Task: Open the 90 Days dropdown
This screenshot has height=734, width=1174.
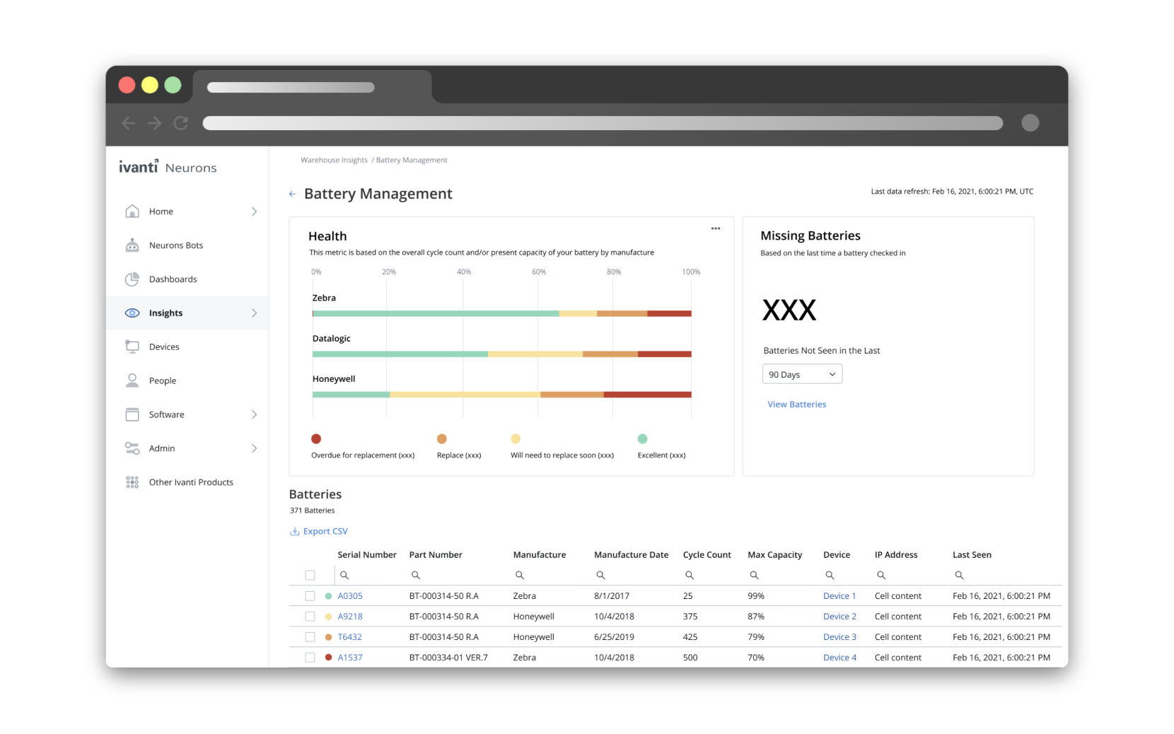Action: click(802, 374)
